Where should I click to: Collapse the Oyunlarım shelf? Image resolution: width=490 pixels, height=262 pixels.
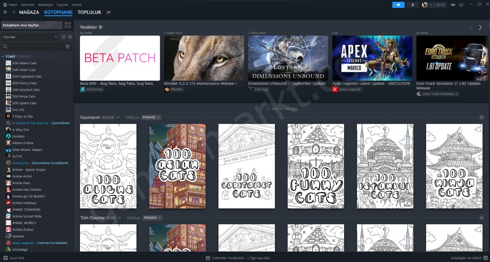click(x=481, y=117)
